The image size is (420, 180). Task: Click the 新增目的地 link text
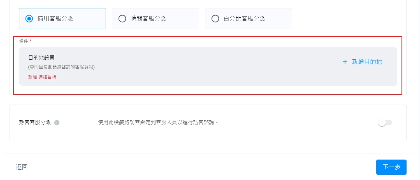click(x=367, y=62)
